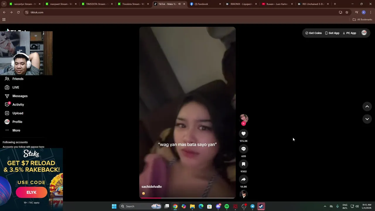Open Profile in the TikTok sidebar

(13, 122)
